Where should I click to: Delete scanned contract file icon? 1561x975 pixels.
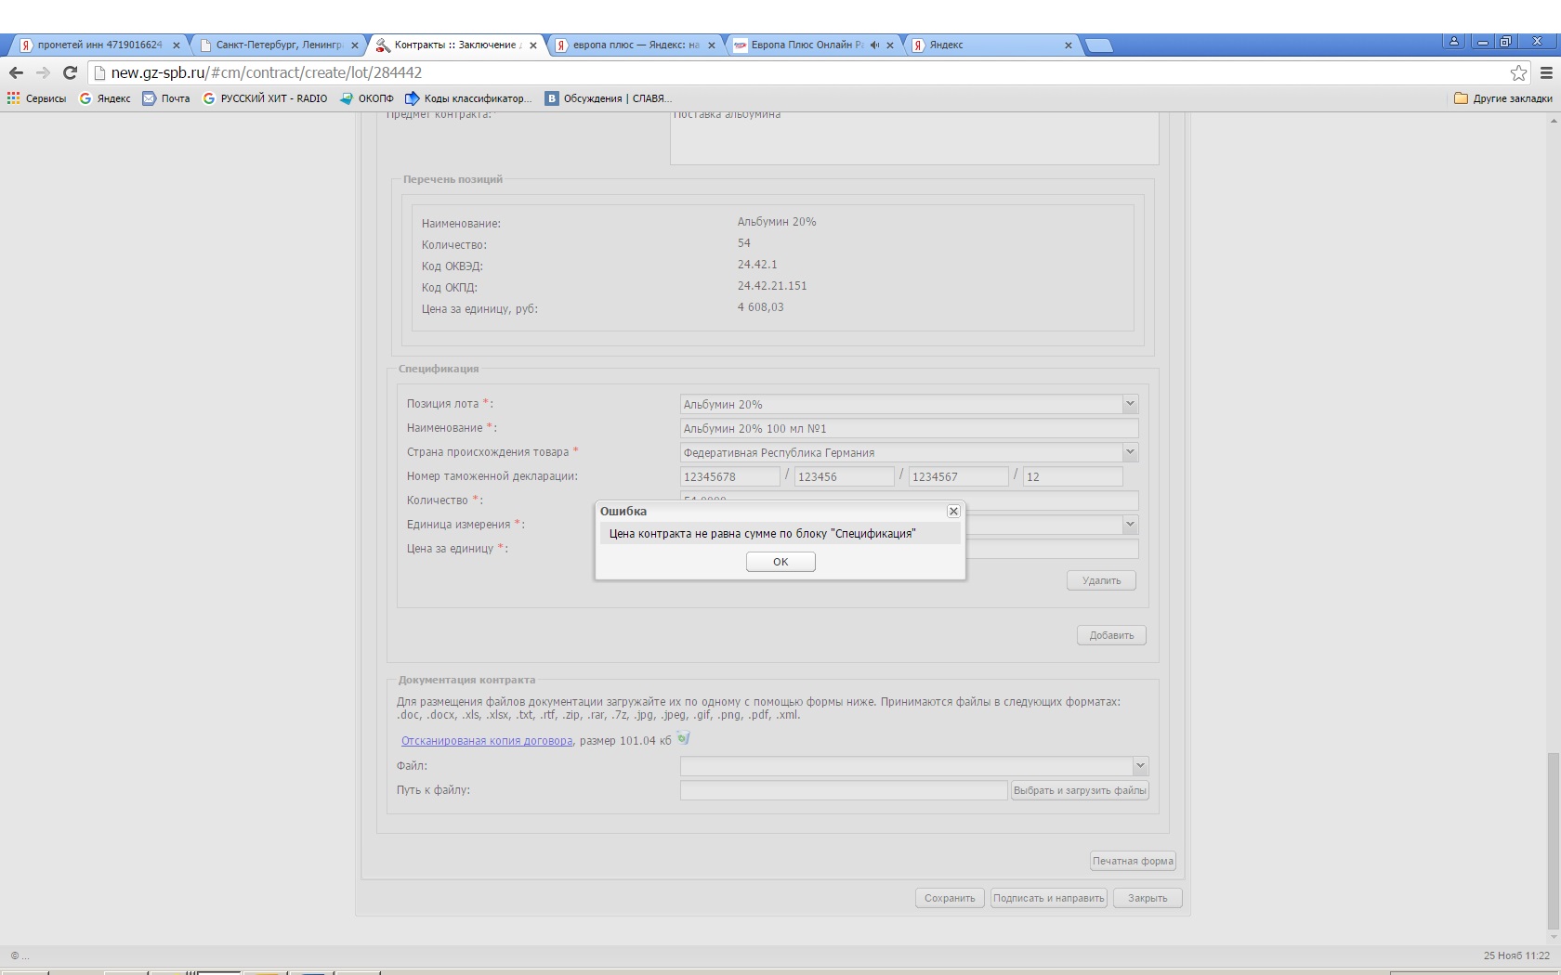point(684,739)
